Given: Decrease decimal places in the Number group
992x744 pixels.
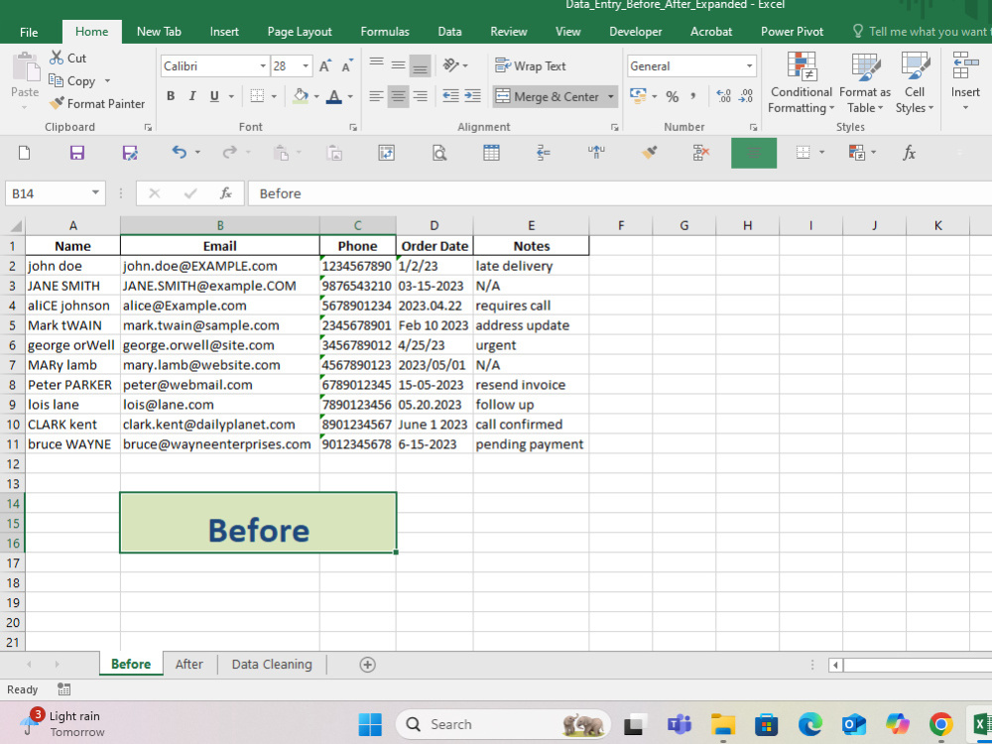Looking at the screenshot, I should (746, 96).
